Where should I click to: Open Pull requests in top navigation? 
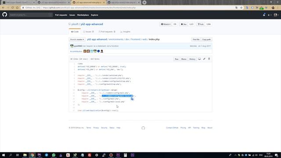click(x=61, y=15)
